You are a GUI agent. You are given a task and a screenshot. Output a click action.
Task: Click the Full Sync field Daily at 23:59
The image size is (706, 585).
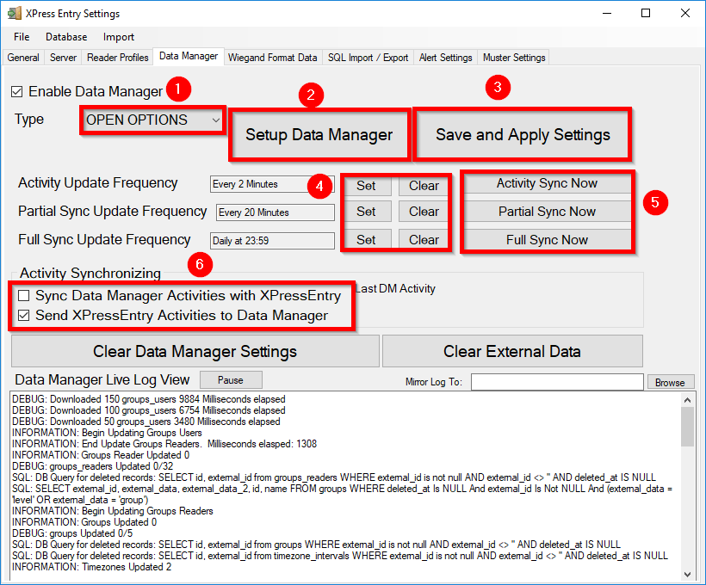(272, 241)
